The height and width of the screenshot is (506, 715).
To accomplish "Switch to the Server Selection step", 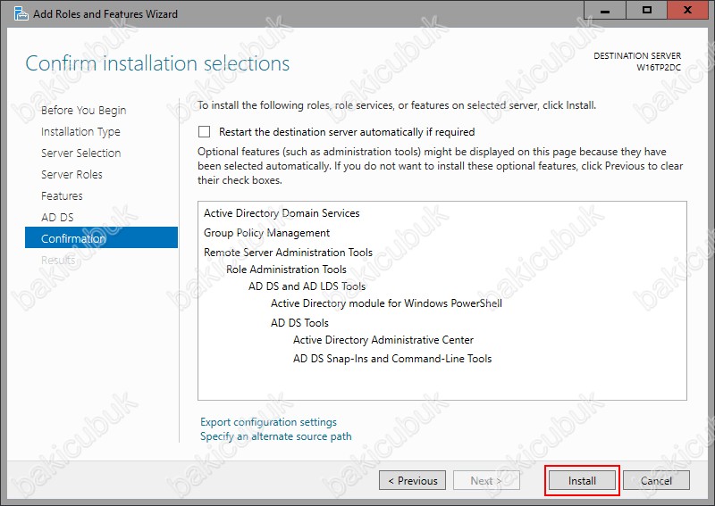I will pos(80,153).
